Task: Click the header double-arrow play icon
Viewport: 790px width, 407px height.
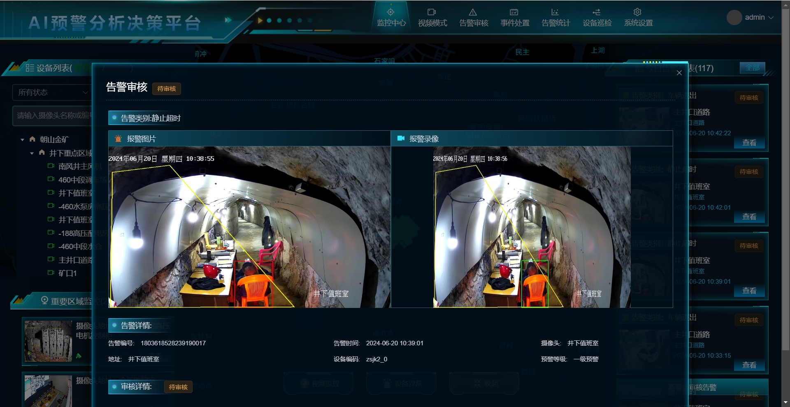Action: [228, 20]
